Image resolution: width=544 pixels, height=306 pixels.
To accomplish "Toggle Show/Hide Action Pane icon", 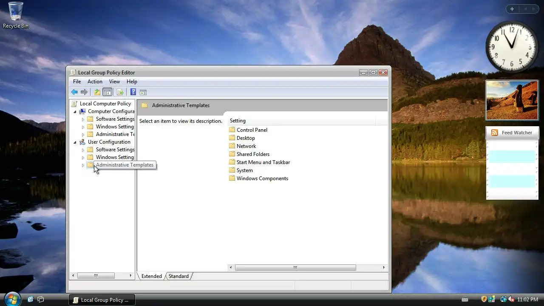I will coord(143,92).
